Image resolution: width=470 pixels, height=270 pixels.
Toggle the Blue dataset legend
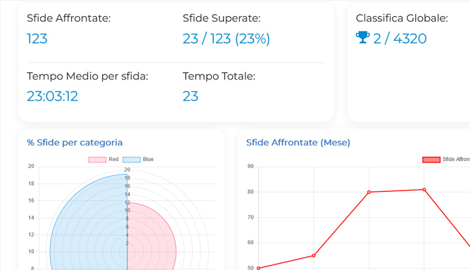(x=138, y=160)
